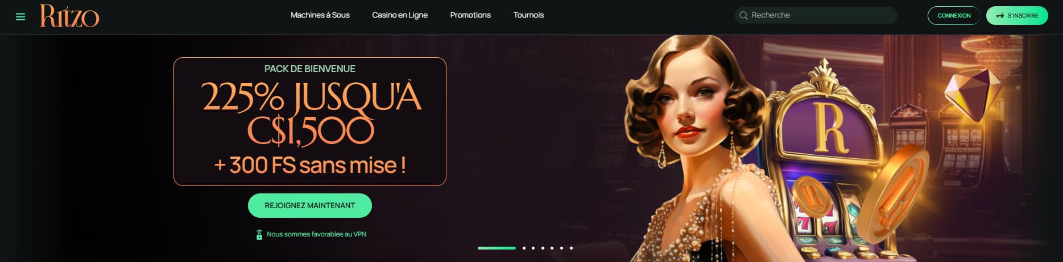The image size is (1063, 262).
Task: Open the Machines à Sous menu
Action: [320, 15]
